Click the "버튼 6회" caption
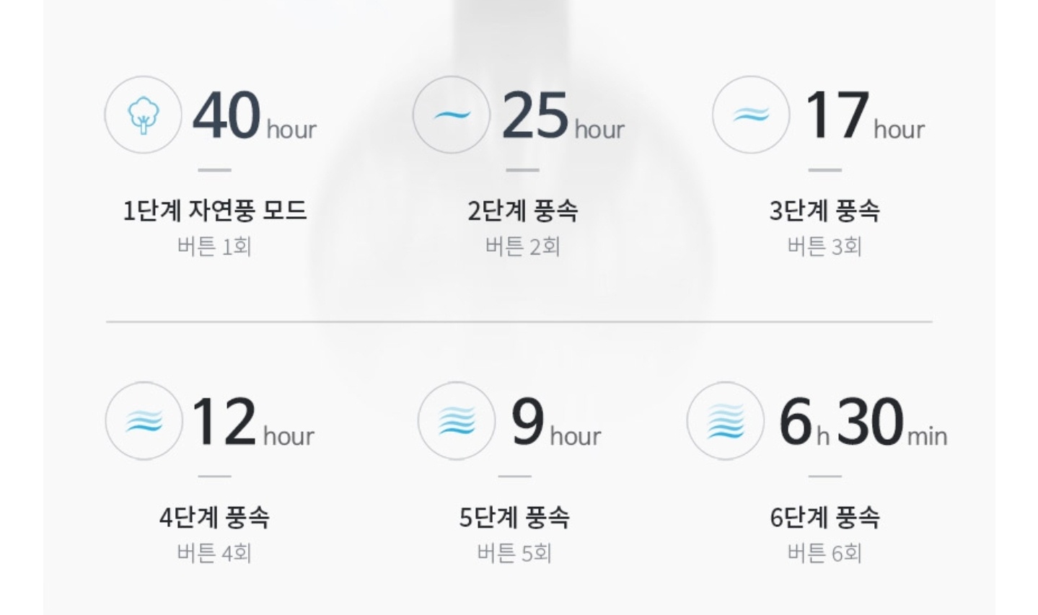 point(824,553)
